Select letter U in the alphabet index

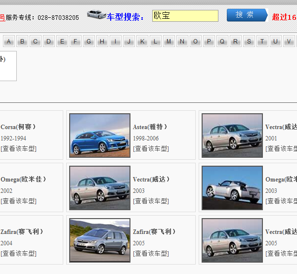pyautogui.click(x=276, y=41)
